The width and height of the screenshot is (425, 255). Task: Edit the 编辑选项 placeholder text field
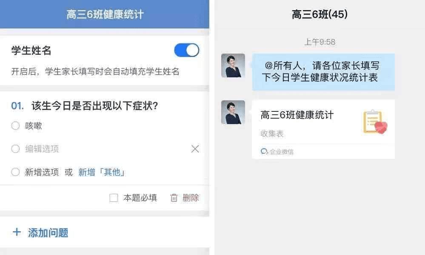point(42,149)
